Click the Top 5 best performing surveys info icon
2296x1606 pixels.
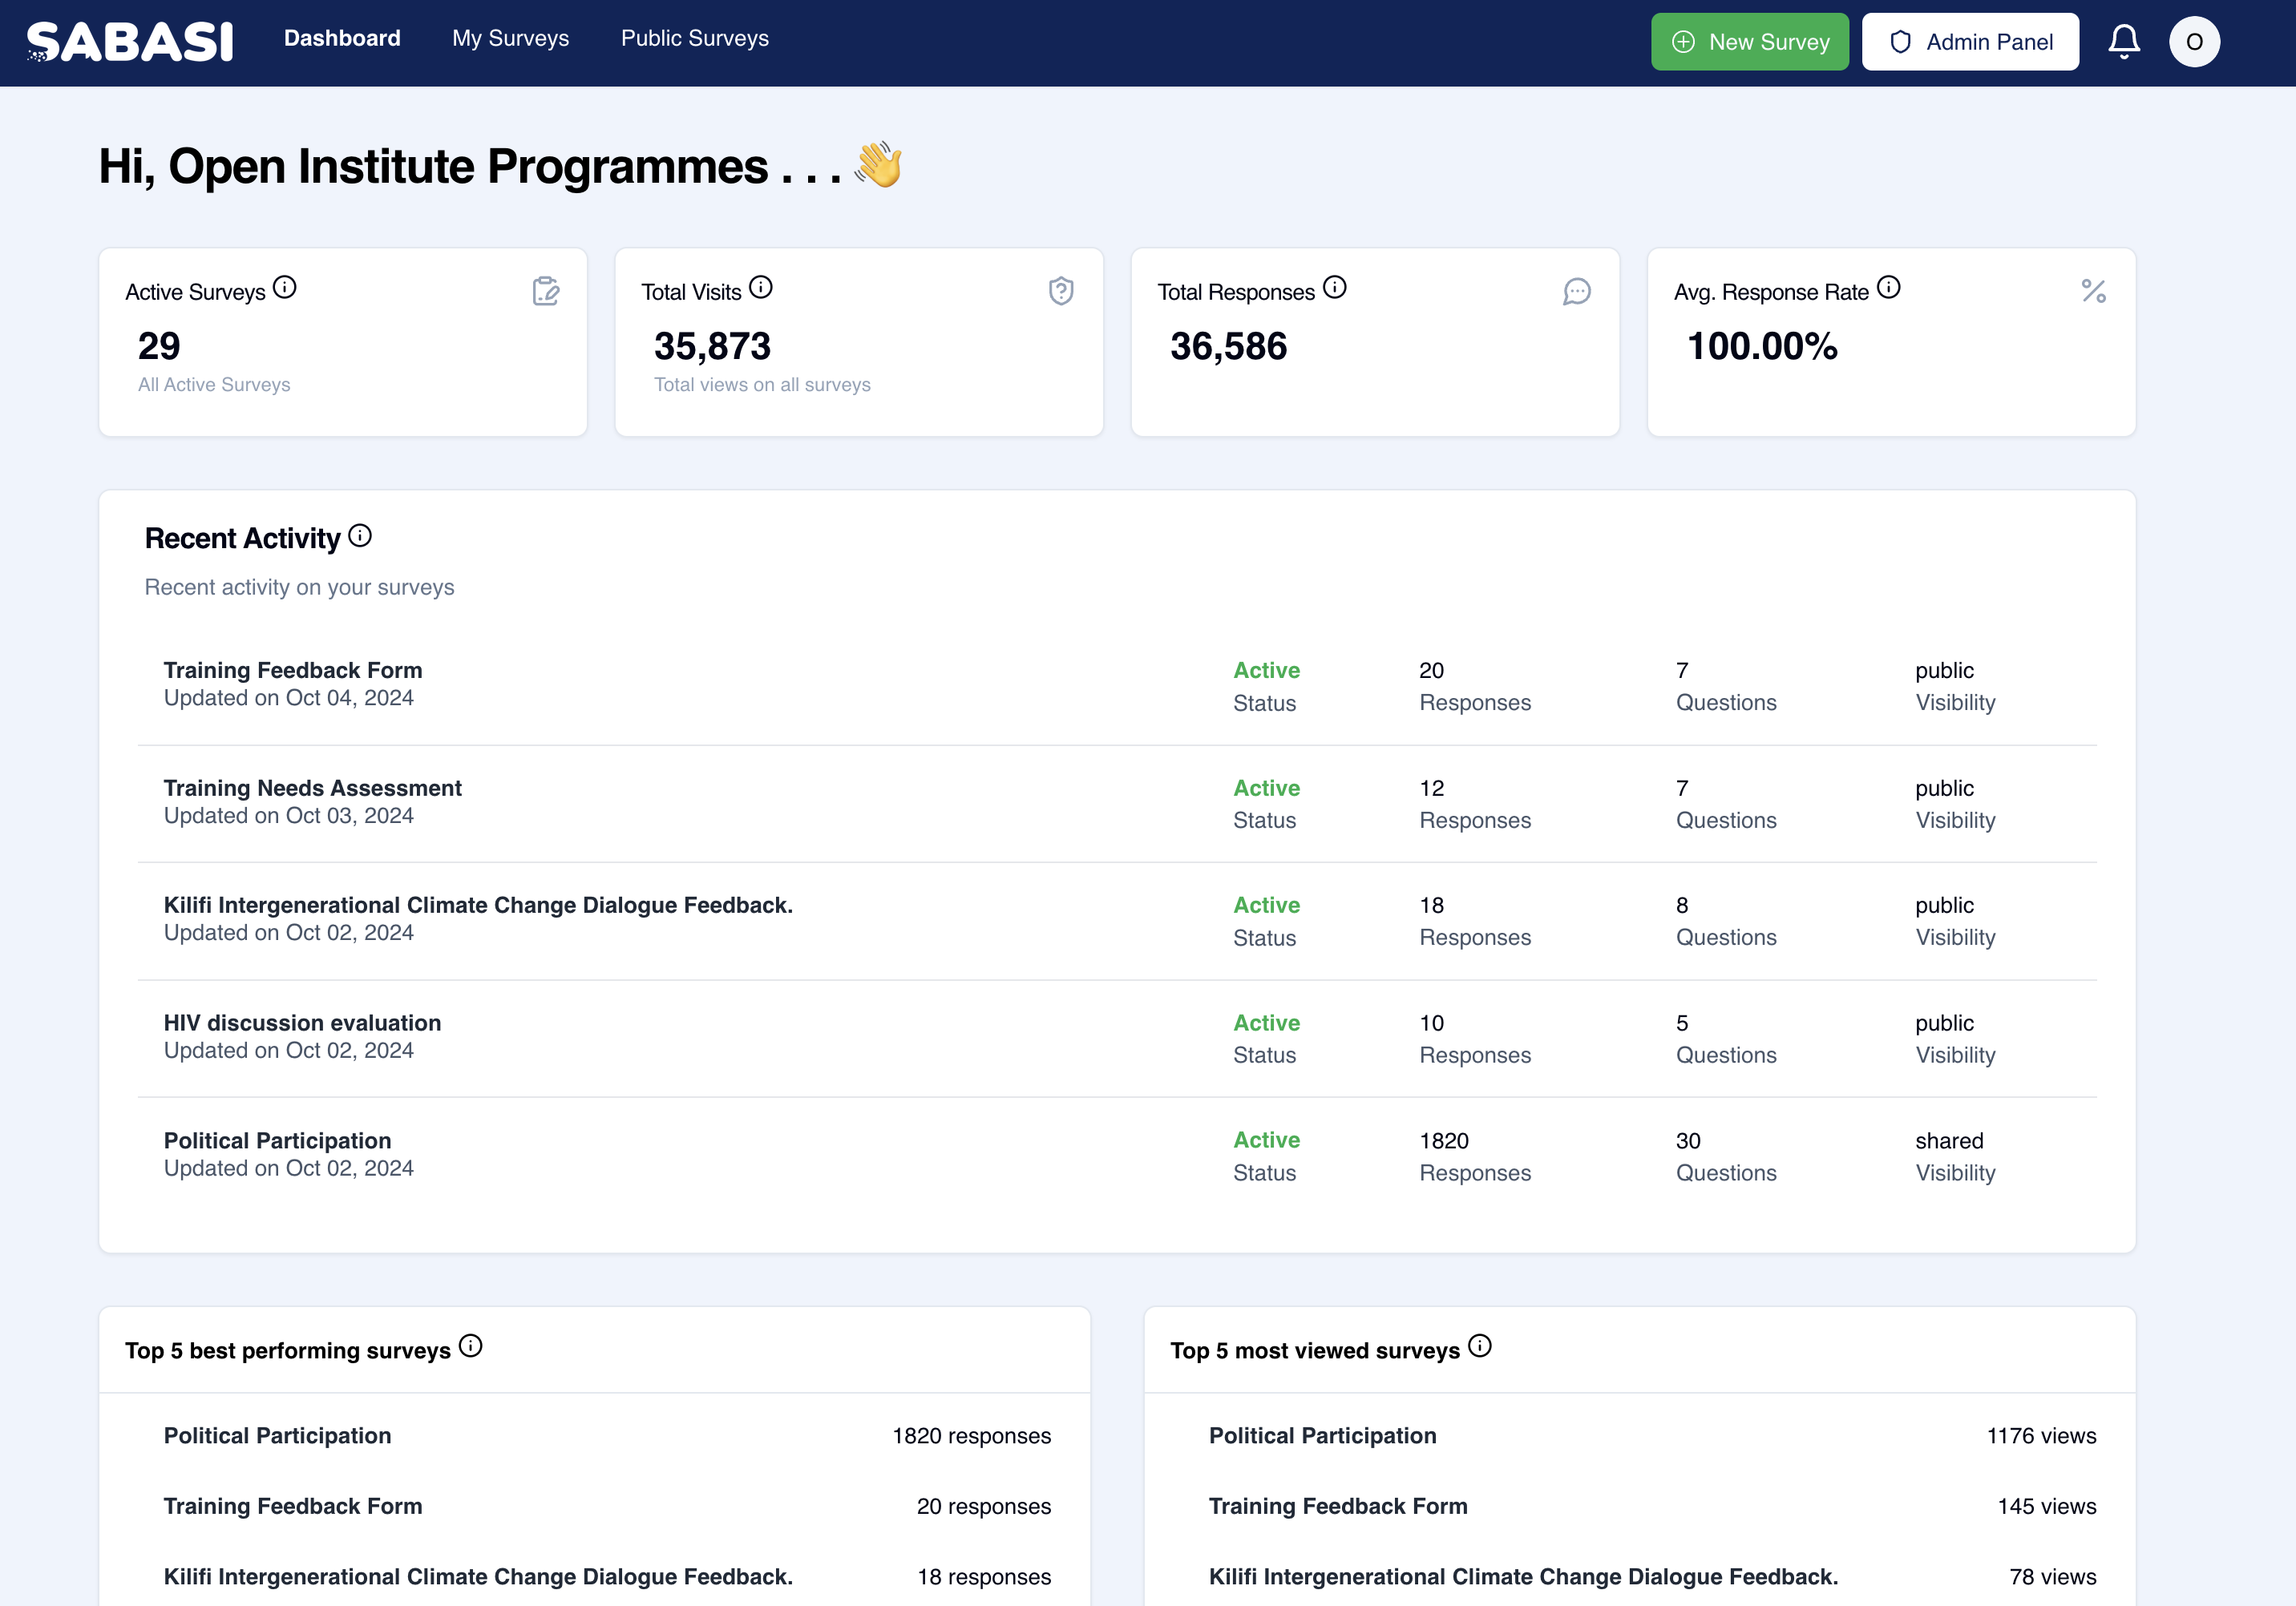tap(471, 1348)
